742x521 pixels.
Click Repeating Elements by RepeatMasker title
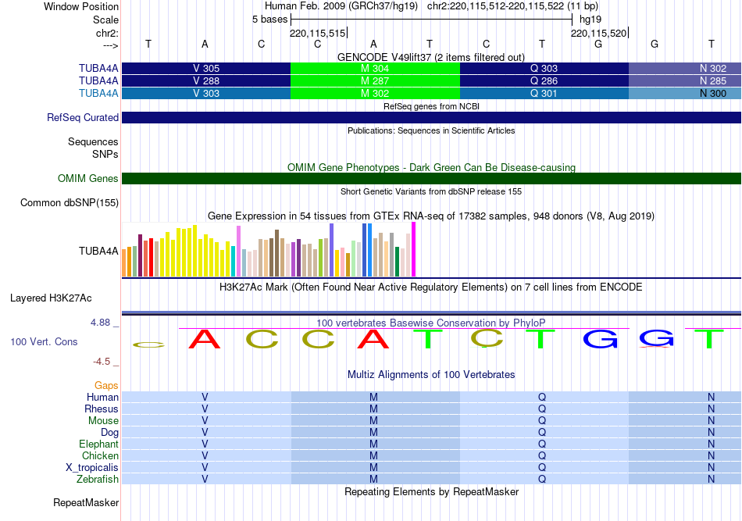(x=431, y=491)
